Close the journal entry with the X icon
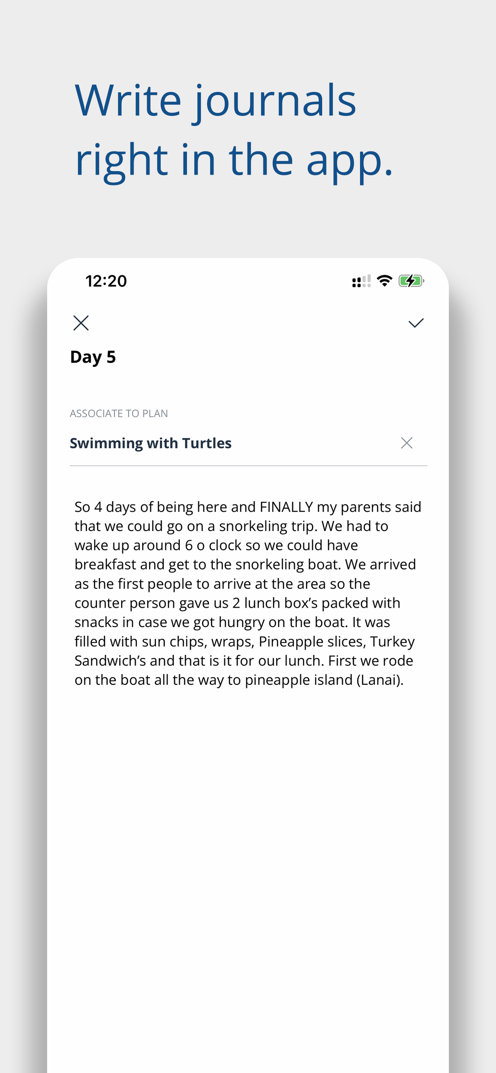The height and width of the screenshot is (1073, 496). click(x=81, y=323)
